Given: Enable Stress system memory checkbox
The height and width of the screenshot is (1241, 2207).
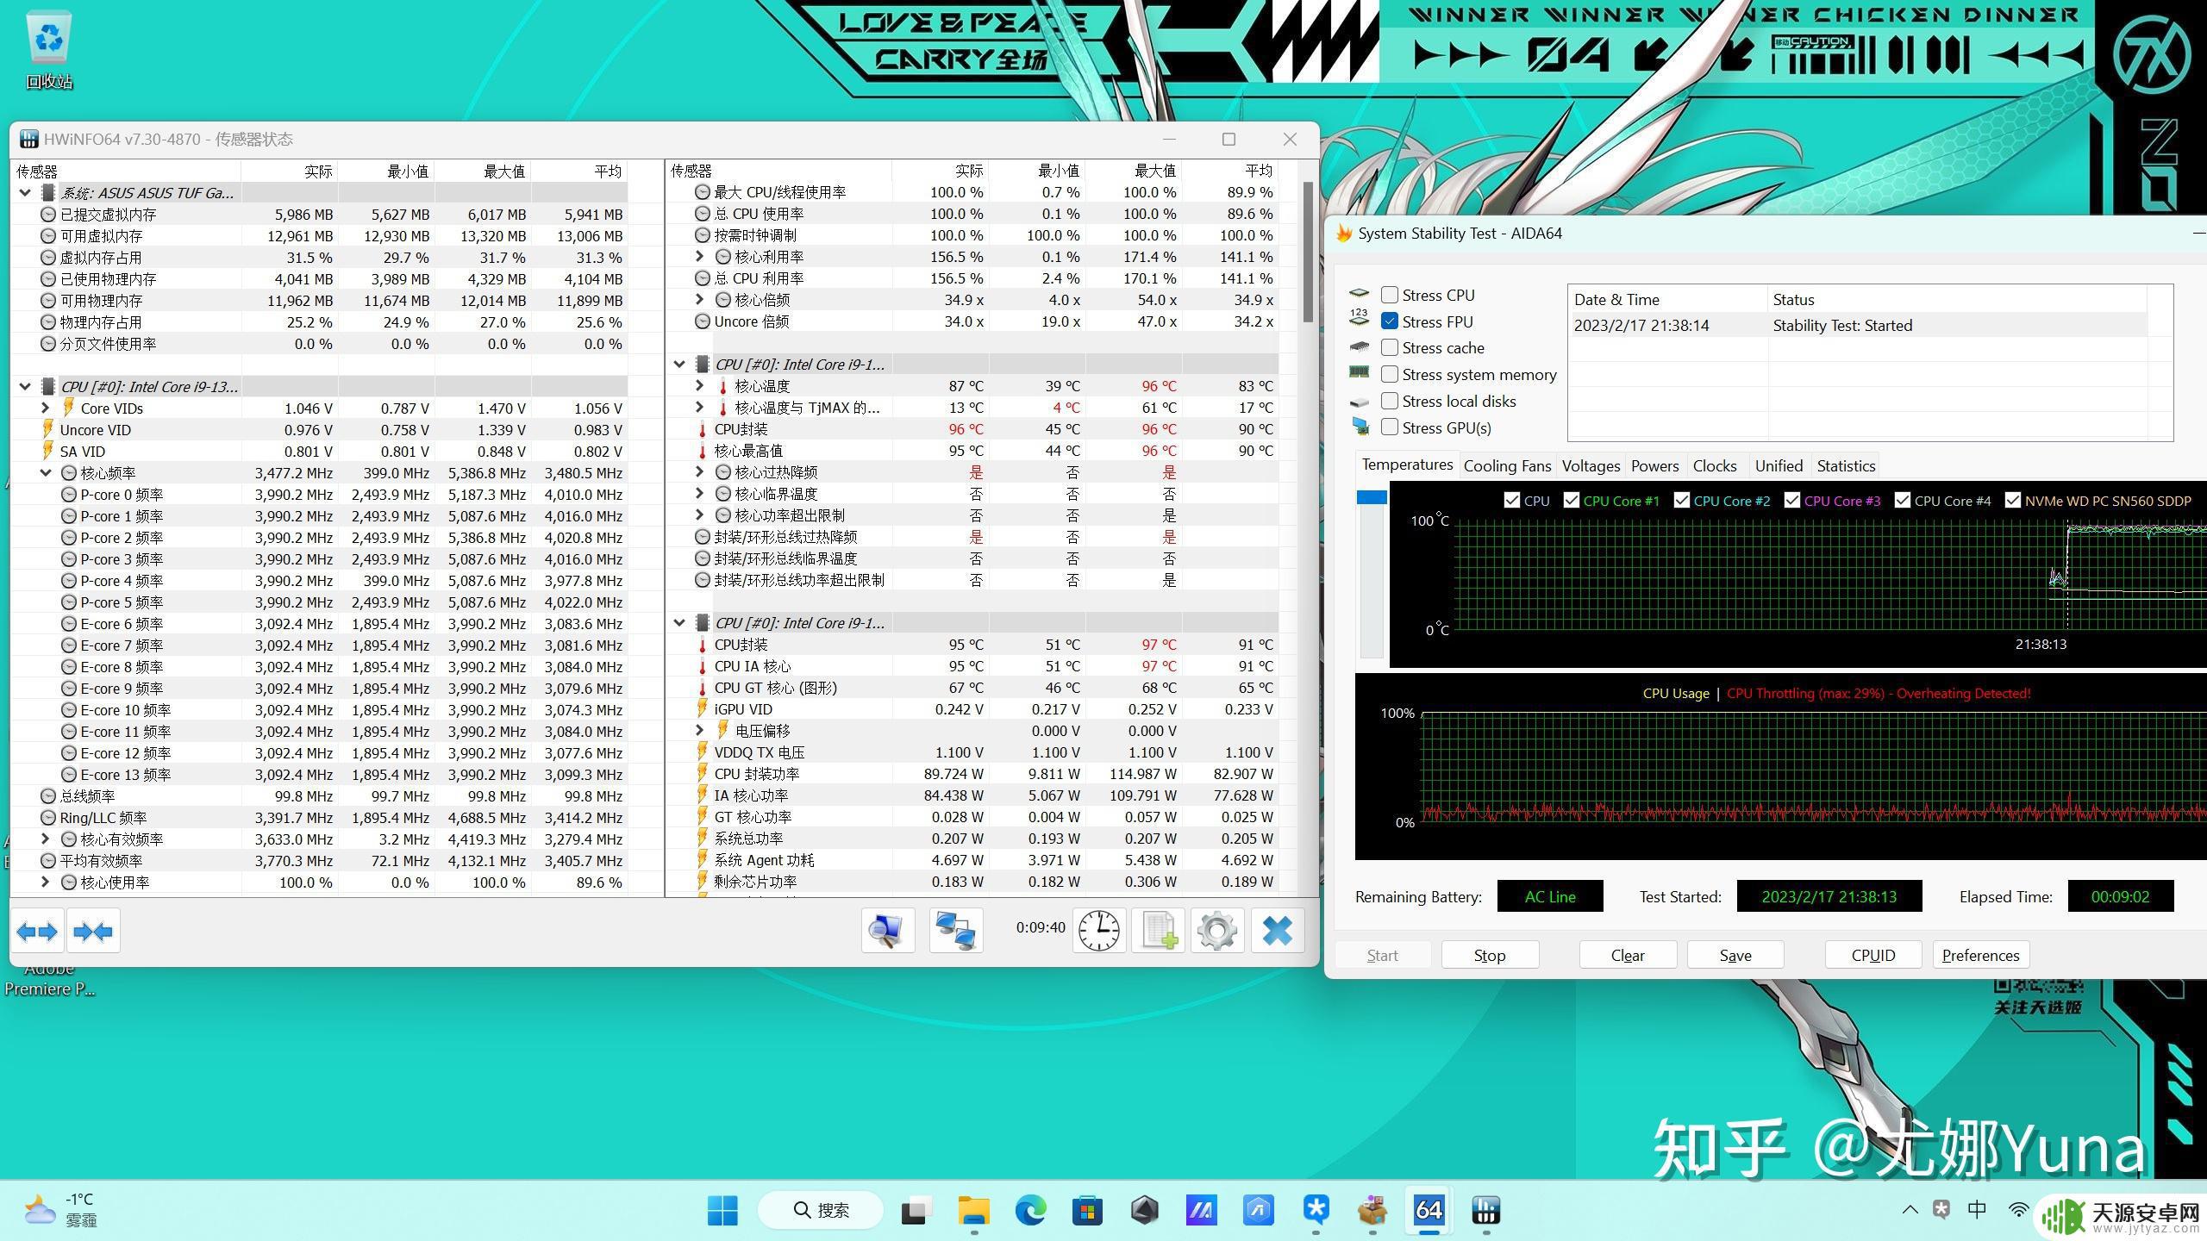Looking at the screenshot, I should (1389, 374).
